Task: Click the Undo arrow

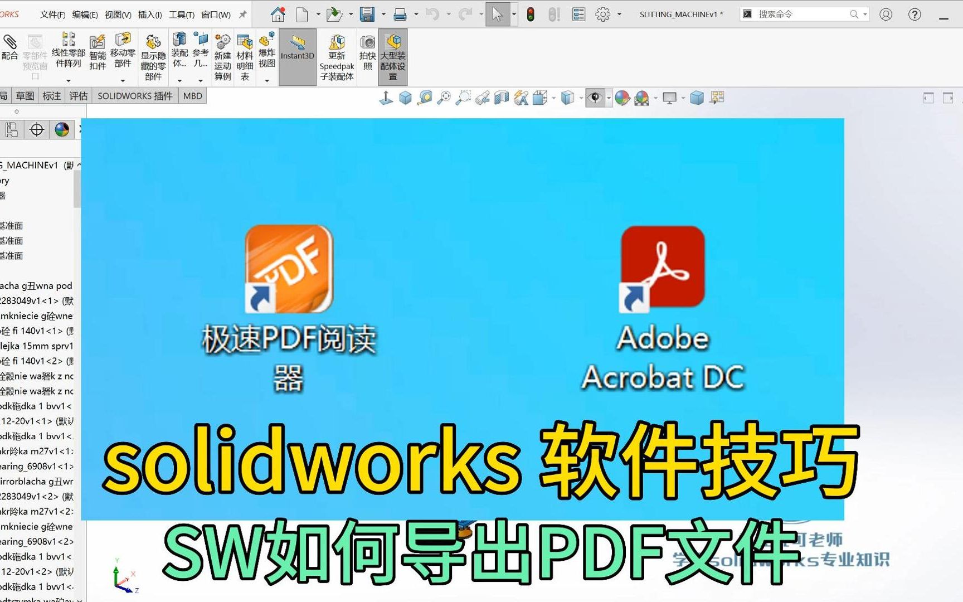Action: pos(432,14)
